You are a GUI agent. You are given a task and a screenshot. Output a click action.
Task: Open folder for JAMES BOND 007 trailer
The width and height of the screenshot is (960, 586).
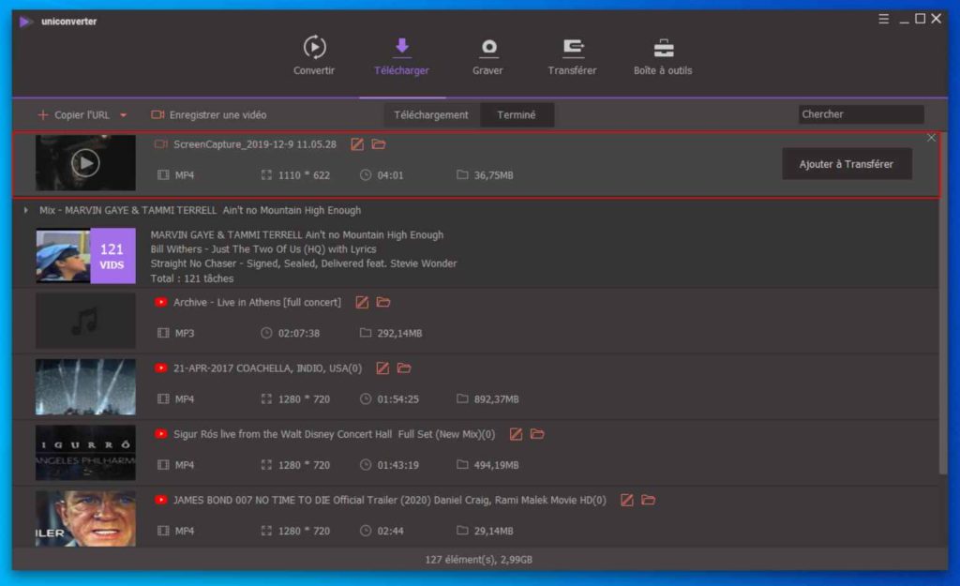click(649, 501)
